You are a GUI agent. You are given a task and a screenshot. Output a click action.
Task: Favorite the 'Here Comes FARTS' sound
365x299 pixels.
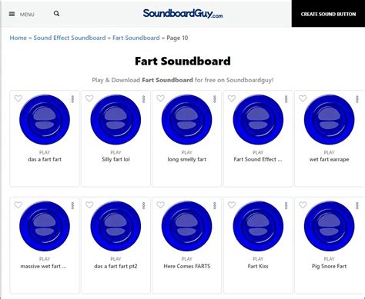pos(160,205)
